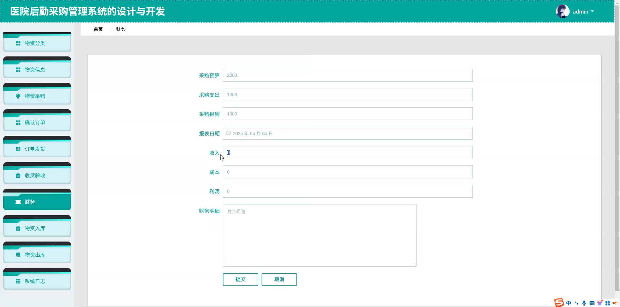
Task: Click the calendar icon in 报表日期
Action: pos(228,133)
